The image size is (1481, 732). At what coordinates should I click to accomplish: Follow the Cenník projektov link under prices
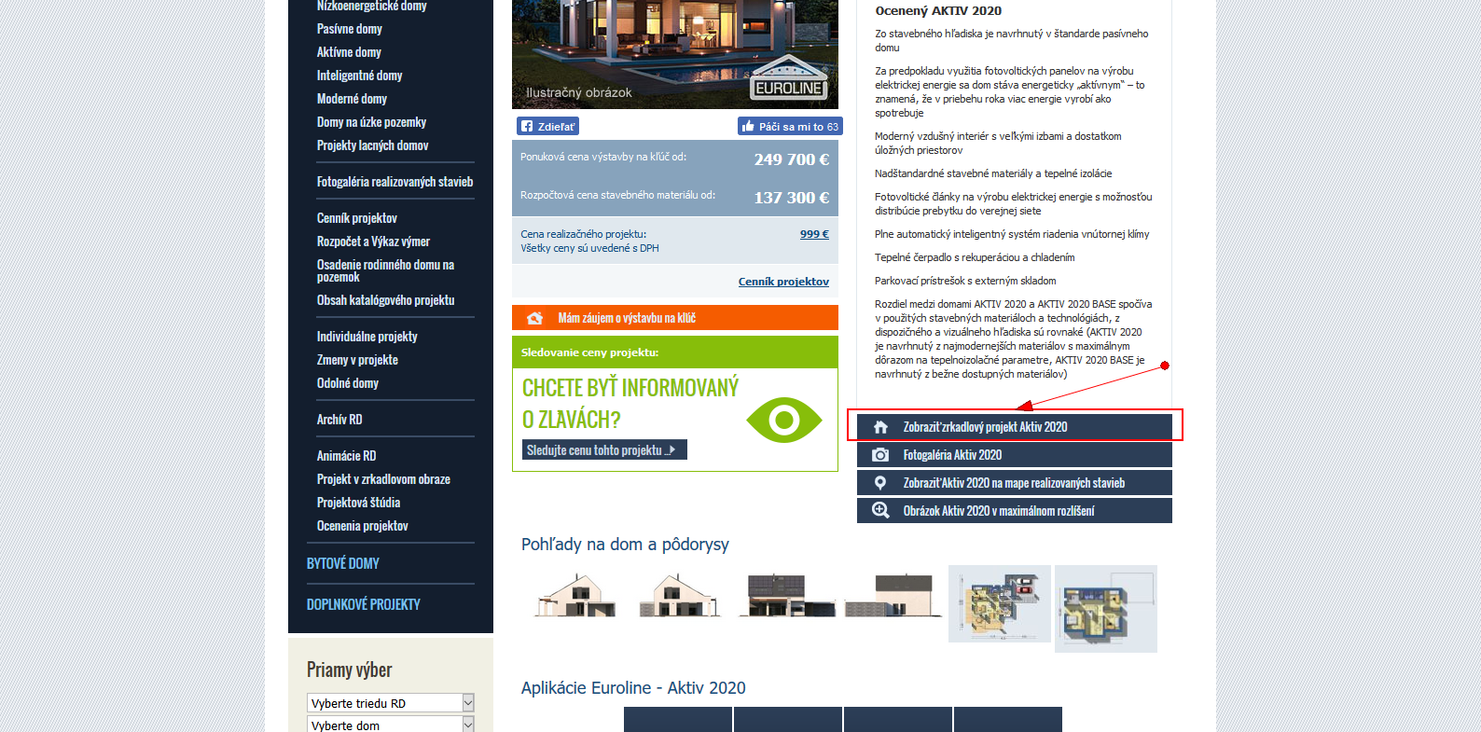click(783, 282)
